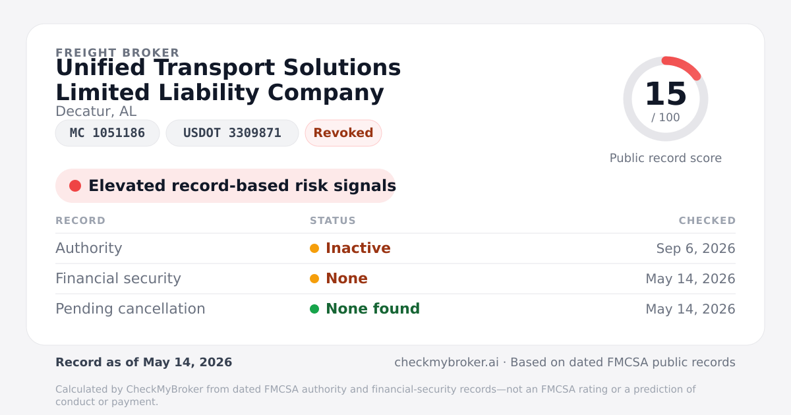The width and height of the screenshot is (791, 415).
Task: Click the Financial security row label
Action: (x=118, y=279)
